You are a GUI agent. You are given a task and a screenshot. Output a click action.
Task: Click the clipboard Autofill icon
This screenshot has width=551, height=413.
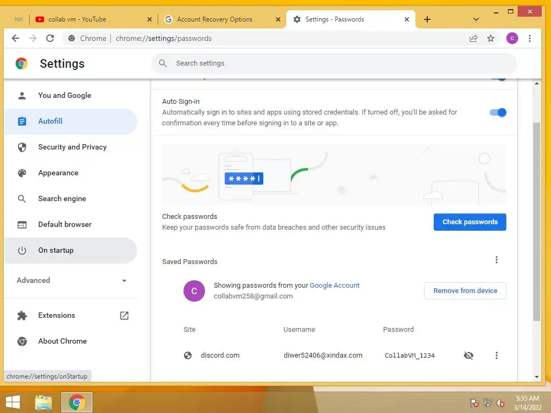tap(22, 121)
